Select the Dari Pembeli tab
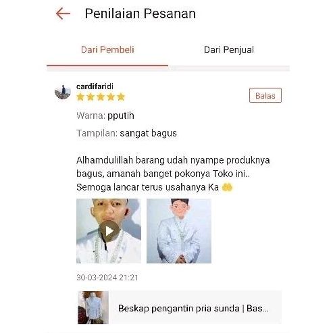The image size is (333, 333). pos(107,50)
